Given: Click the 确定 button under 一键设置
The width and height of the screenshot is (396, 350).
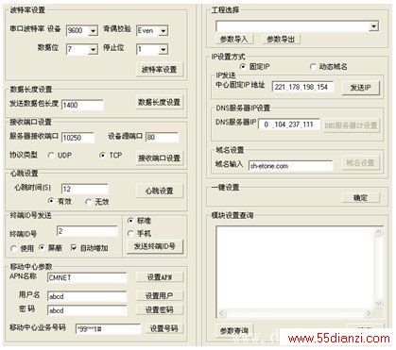Looking at the screenshot, I should 360,198.
